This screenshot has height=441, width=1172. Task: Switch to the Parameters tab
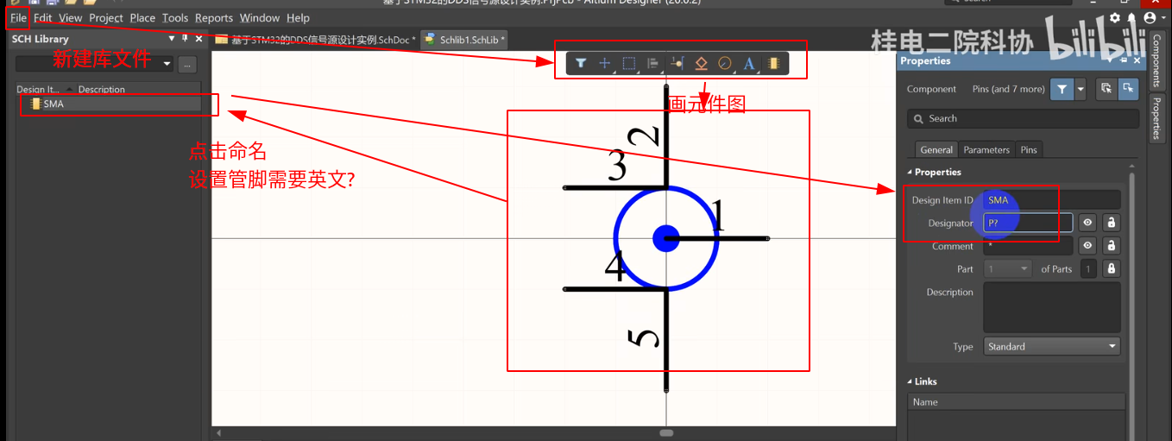tap(986, 149)
